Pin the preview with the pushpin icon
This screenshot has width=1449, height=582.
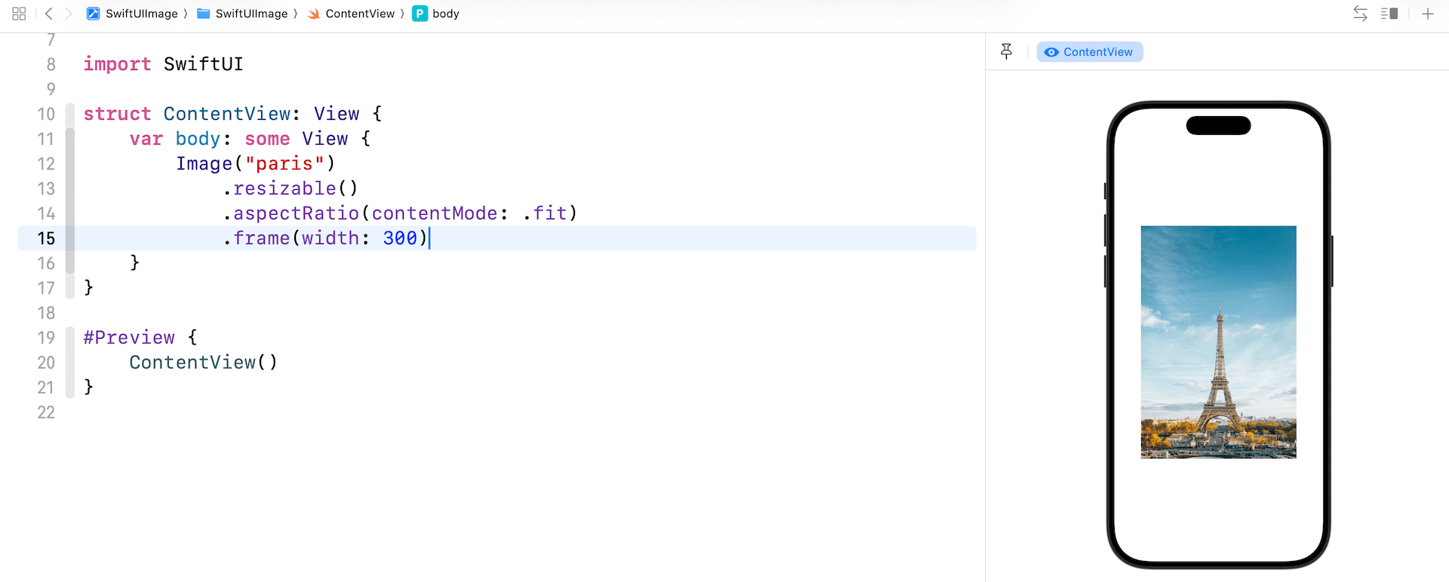[x=1006, y=51]
